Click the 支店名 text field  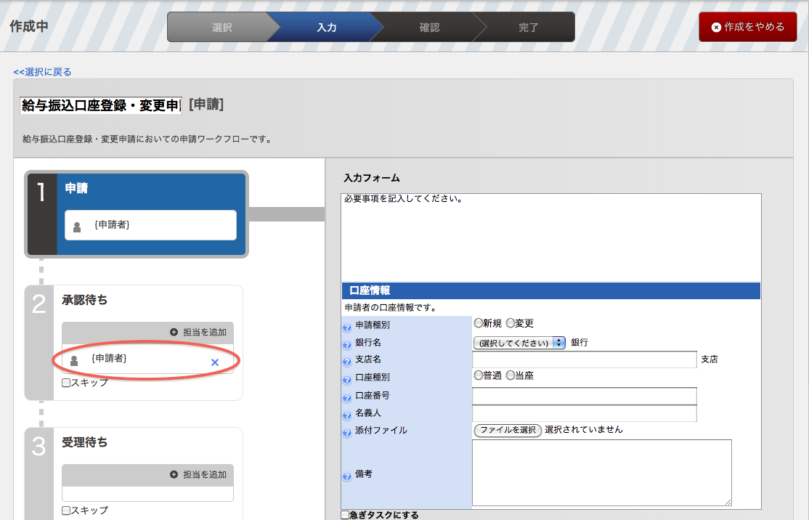585,359
